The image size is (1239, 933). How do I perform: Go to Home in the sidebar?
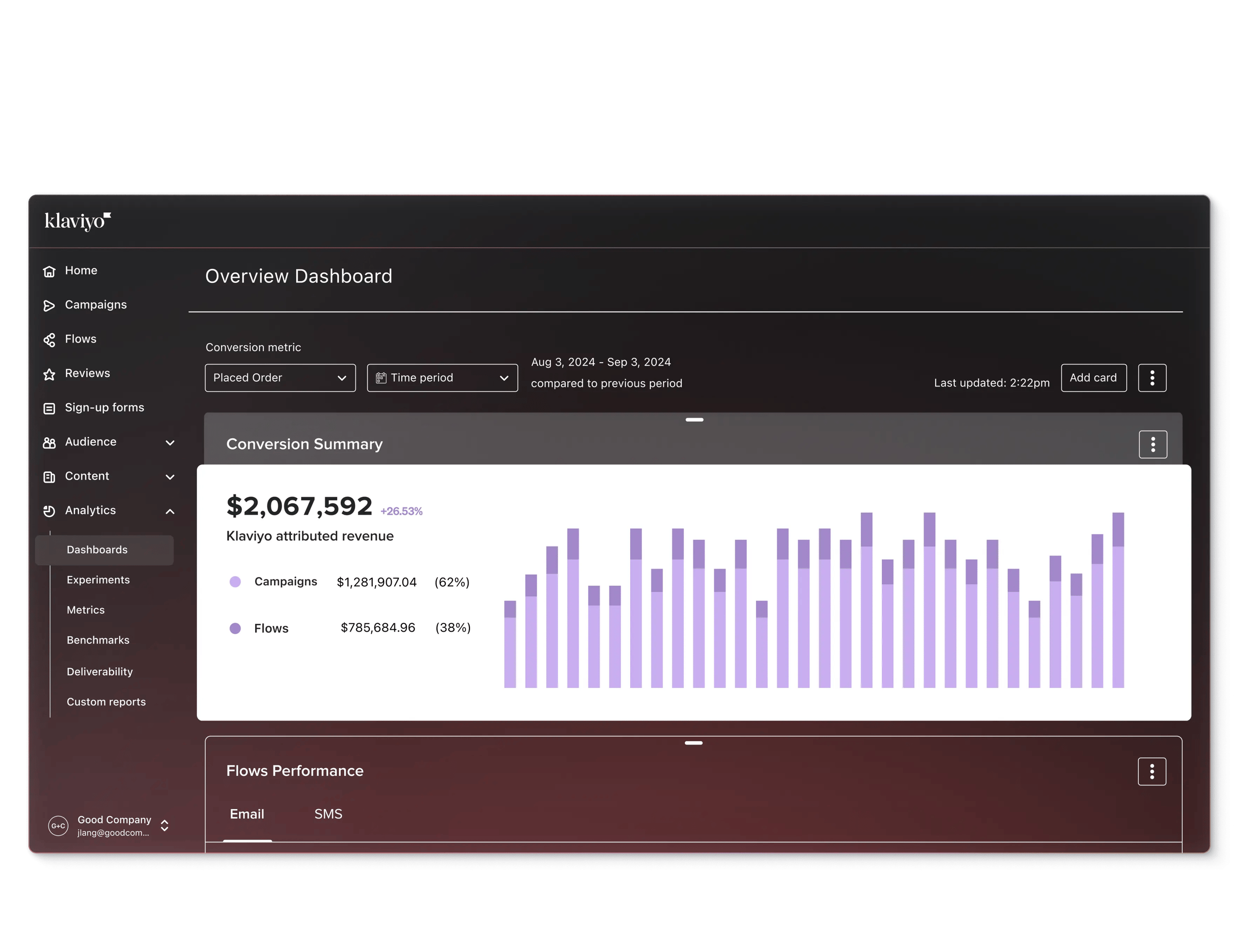[81, 270]
